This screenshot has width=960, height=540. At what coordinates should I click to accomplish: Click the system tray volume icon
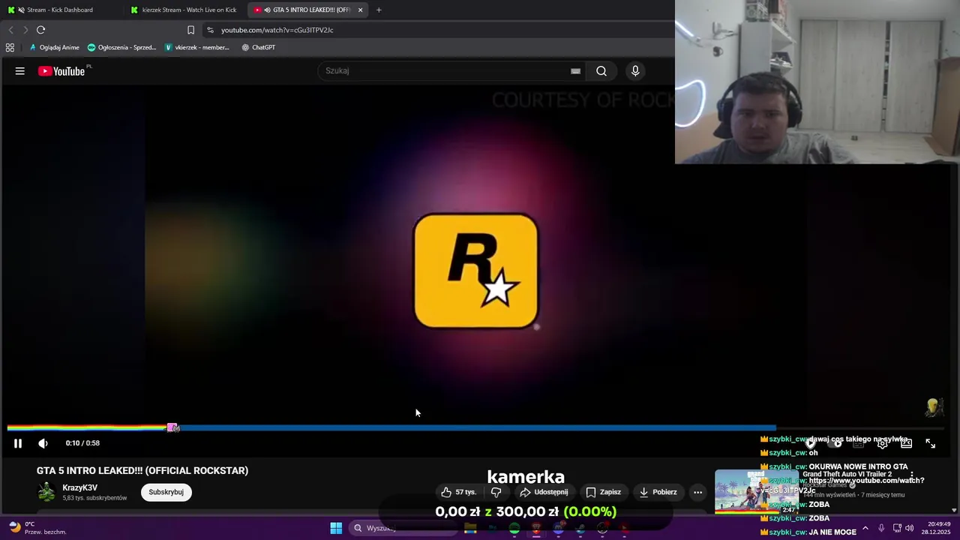tap(910, 528)
